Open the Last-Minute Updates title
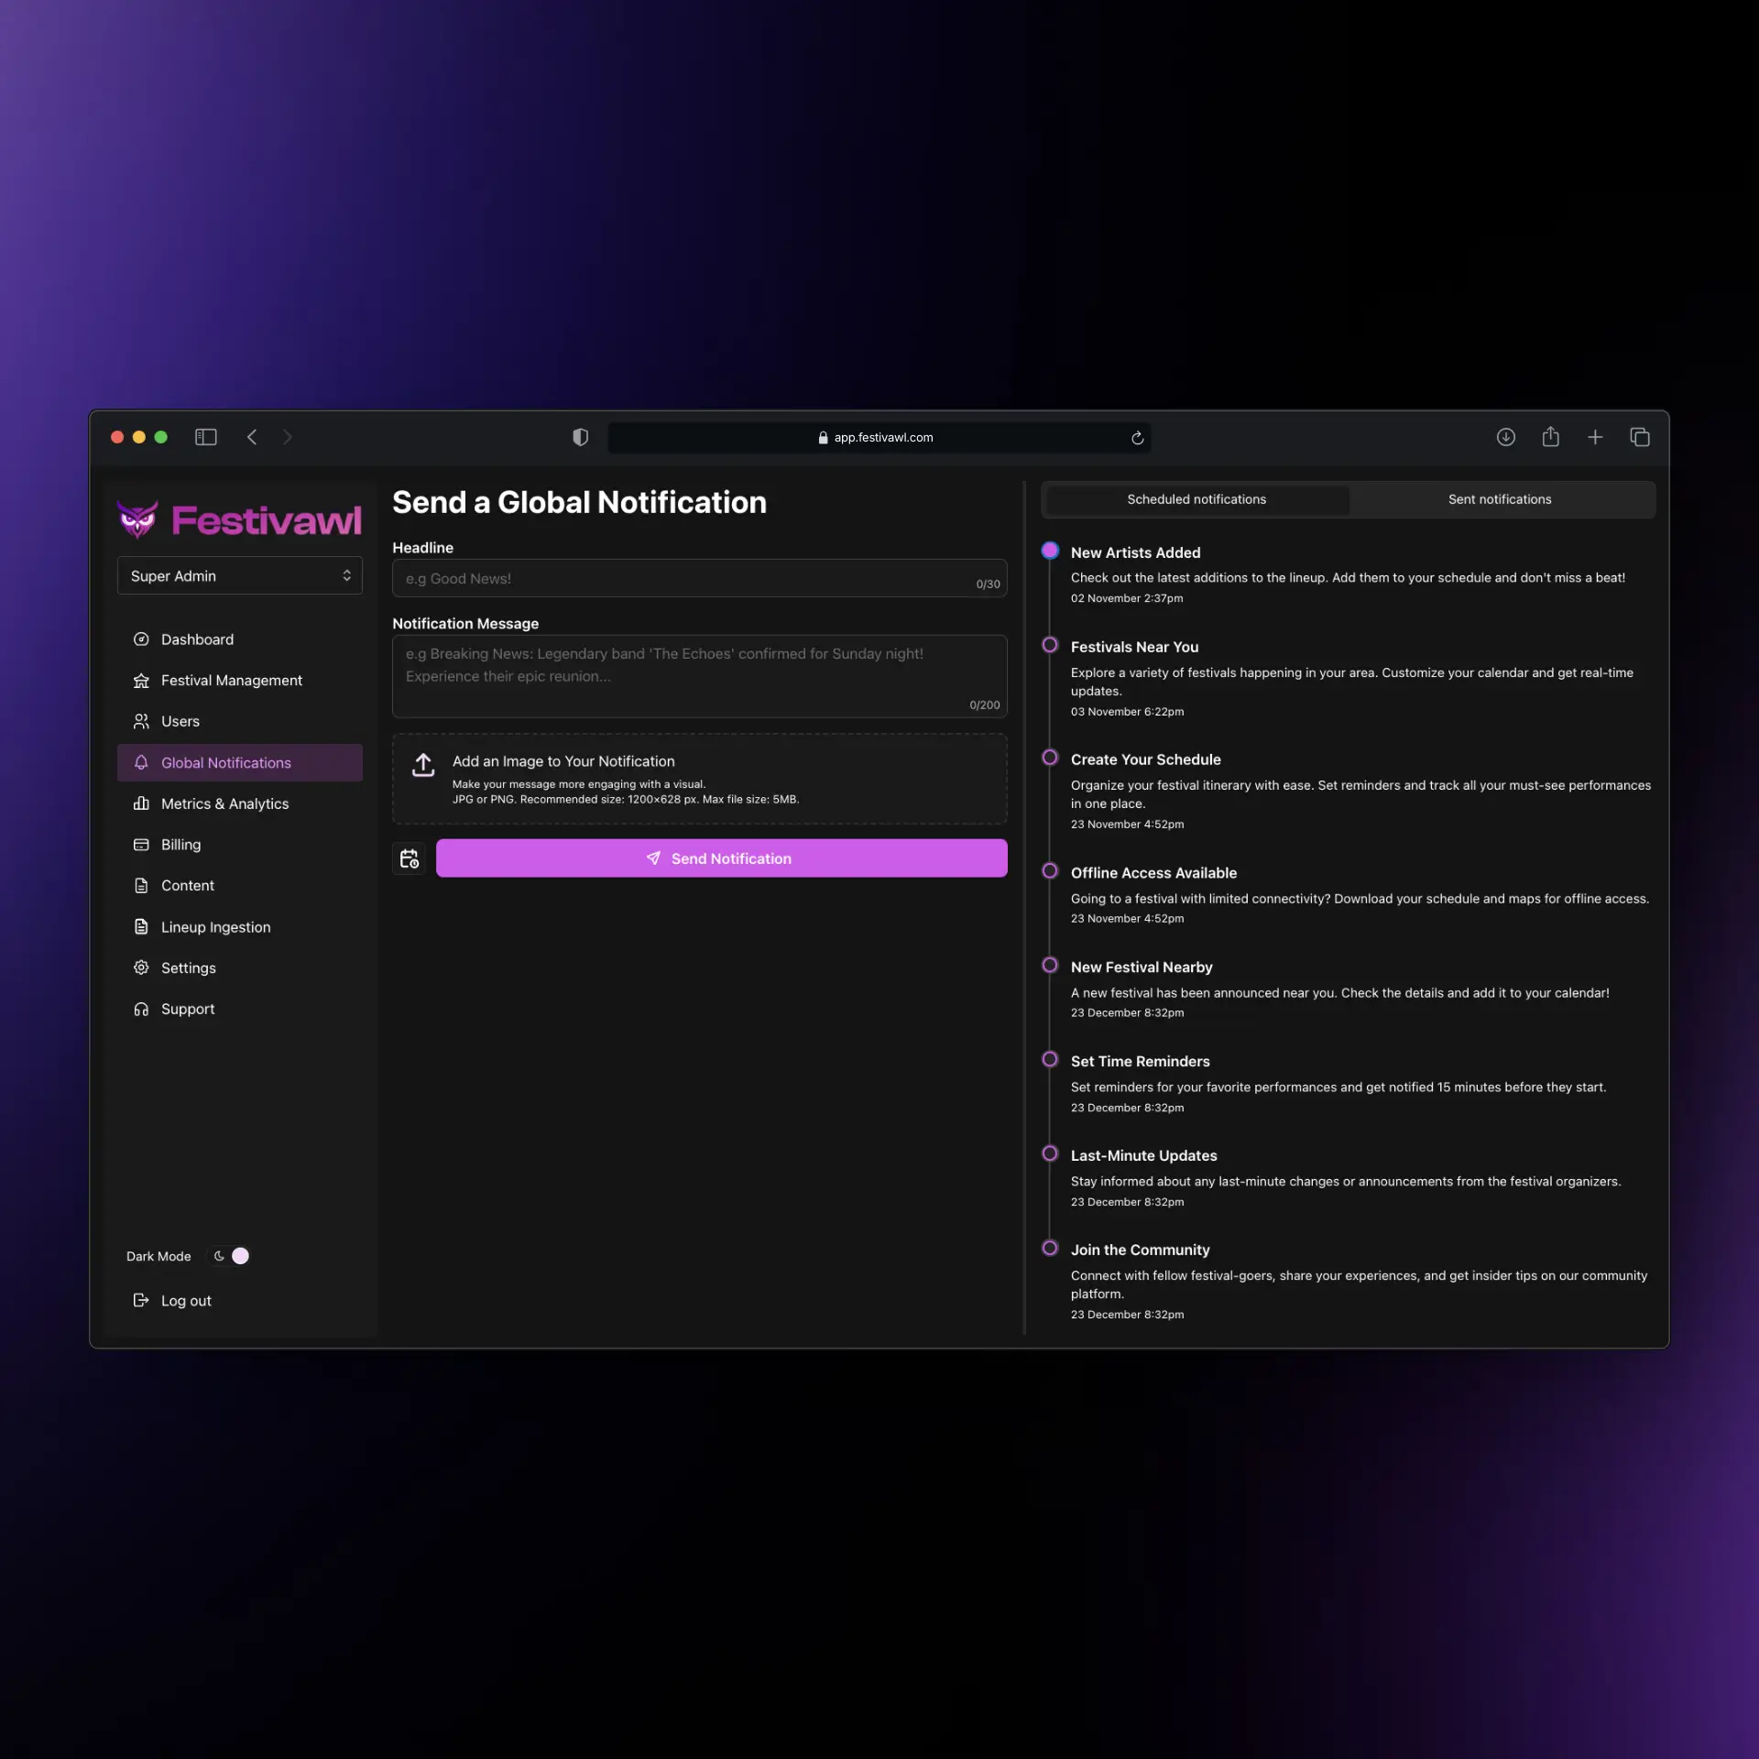Screen dimensions: 1759x1759 point(1143,1156)
